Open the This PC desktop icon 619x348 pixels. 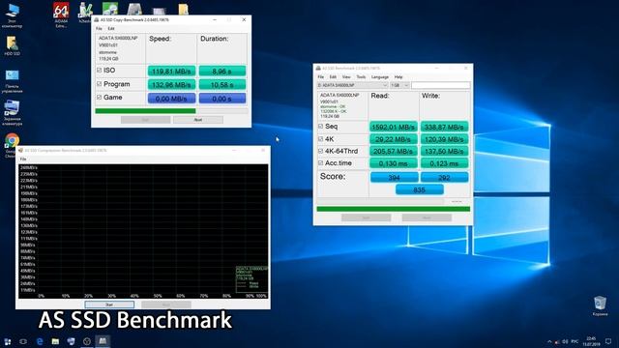click(x=12, y=15)
